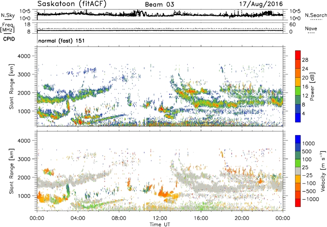327x227 pixels.
Task: Click the '28' tick on the power colorbar
Action: click(305, 60)
